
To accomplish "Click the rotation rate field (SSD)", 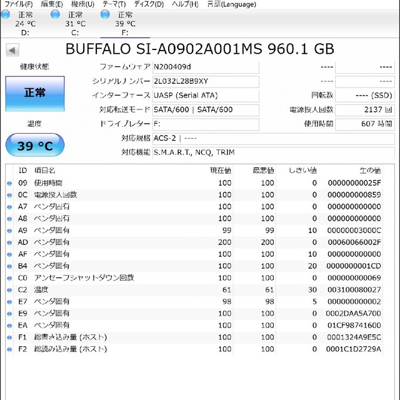I will coord(365,96).
